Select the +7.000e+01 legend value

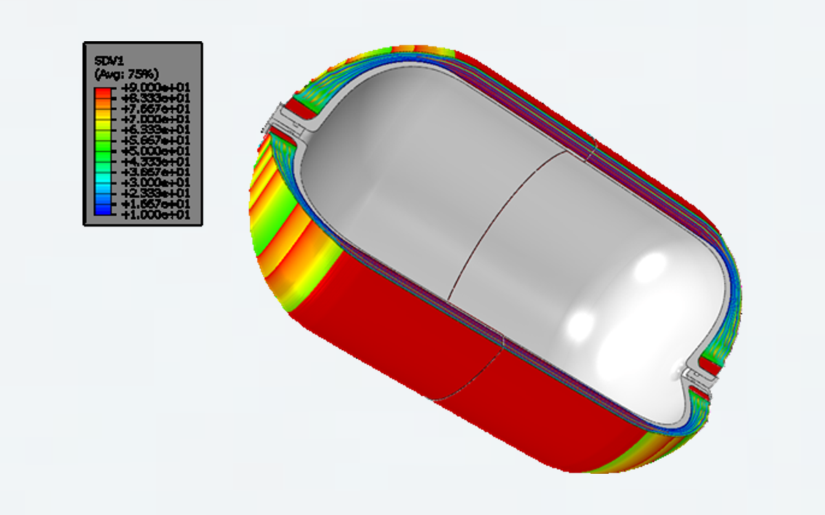(x=154, y=119)
